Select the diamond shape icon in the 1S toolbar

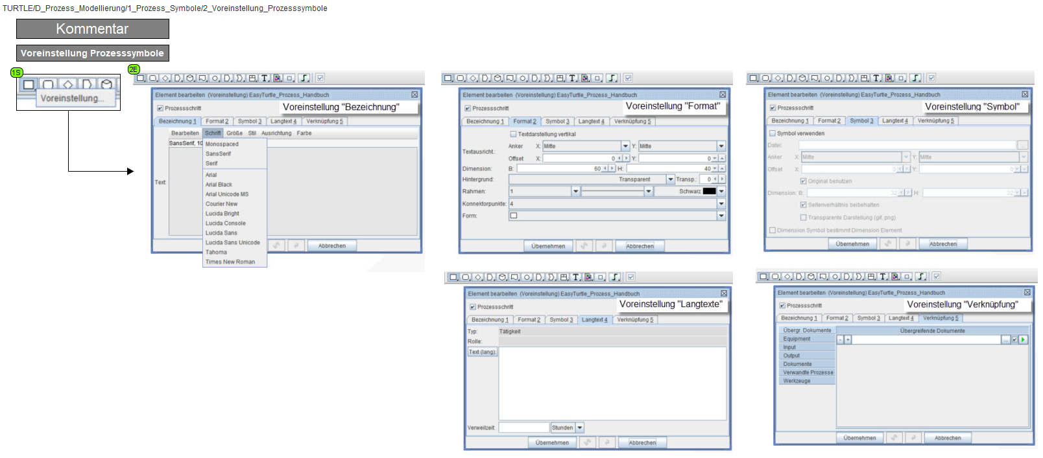(x=67, y=84)
